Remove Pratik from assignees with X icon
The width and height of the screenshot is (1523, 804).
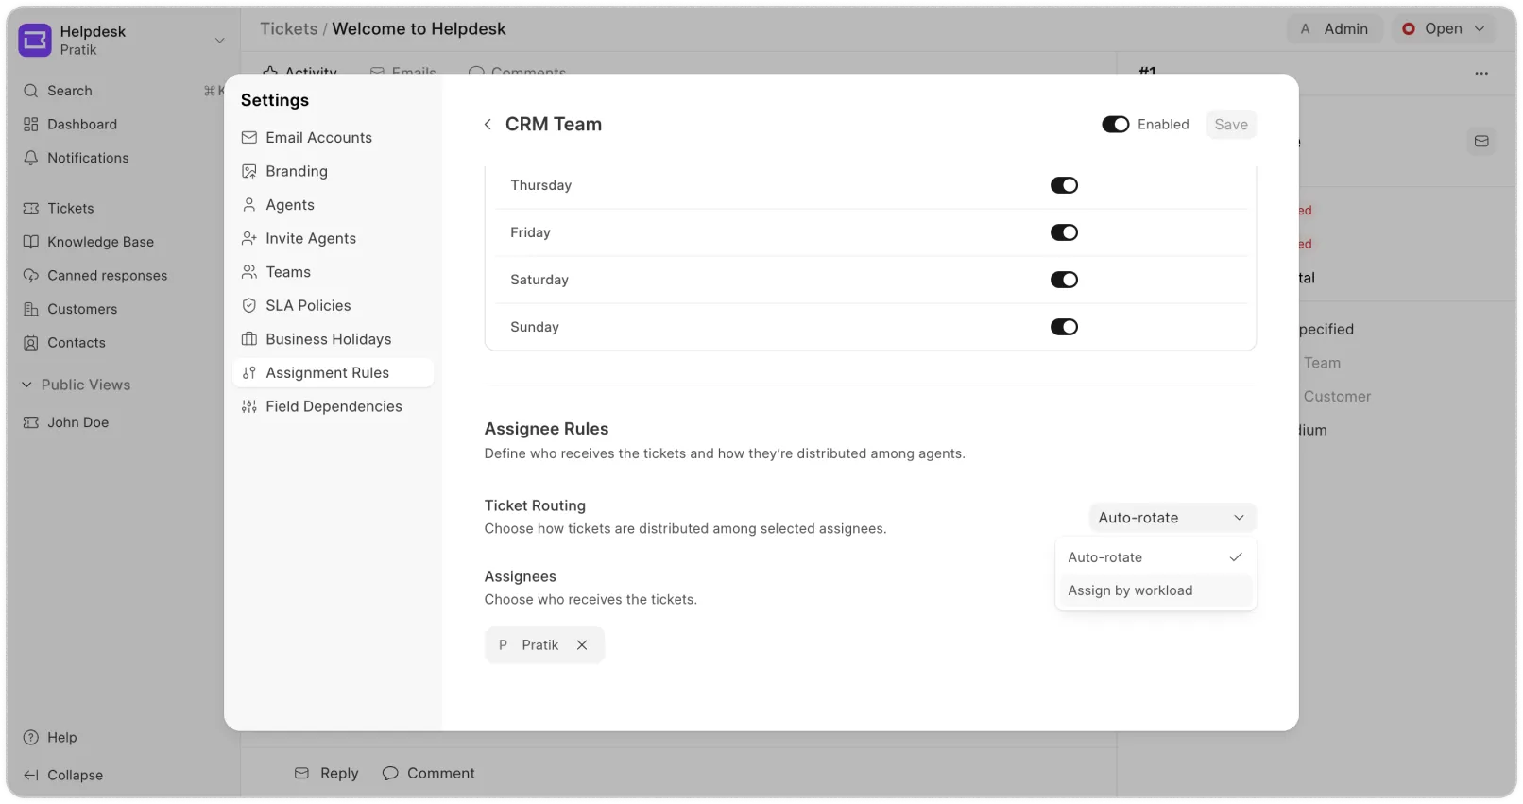point(582,645)
